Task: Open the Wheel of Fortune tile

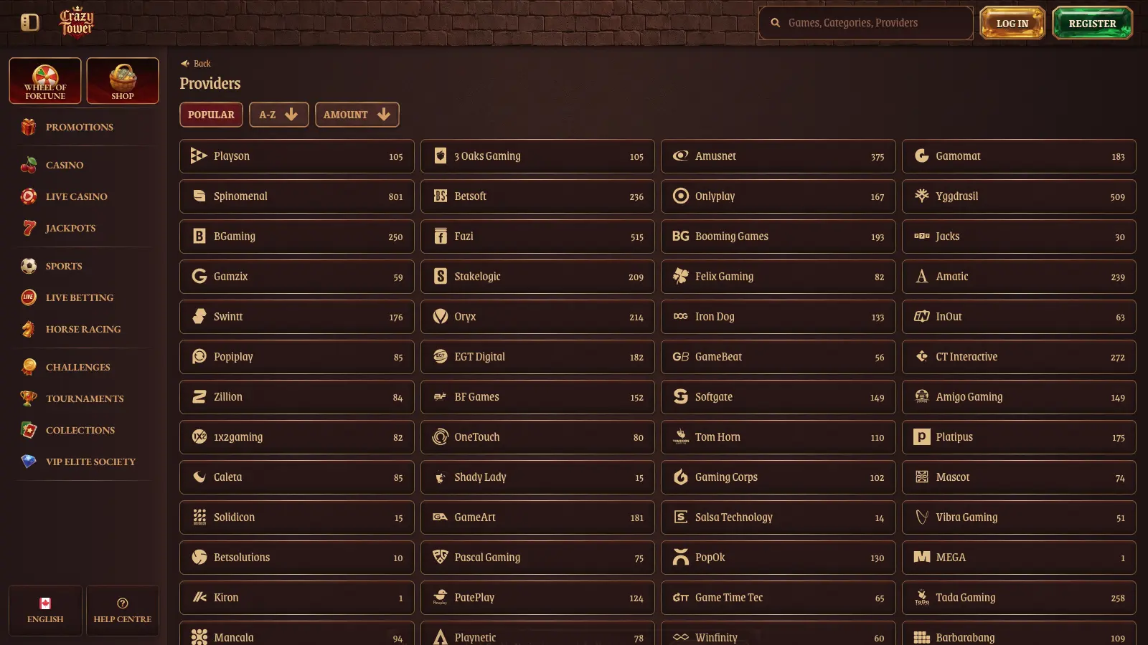Action: 45,81
